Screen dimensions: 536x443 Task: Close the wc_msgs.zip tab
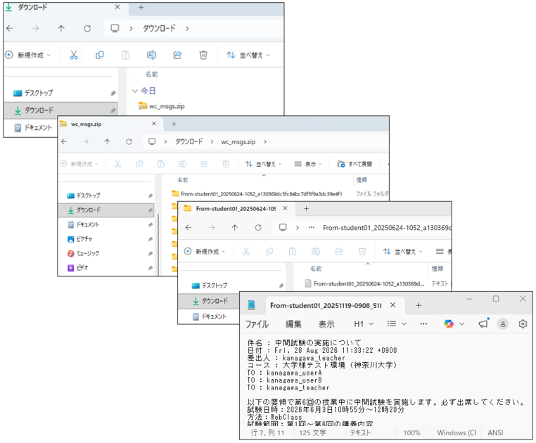[x=154, y=124]
